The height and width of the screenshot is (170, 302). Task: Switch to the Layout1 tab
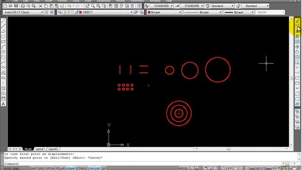tap(40, 149)
